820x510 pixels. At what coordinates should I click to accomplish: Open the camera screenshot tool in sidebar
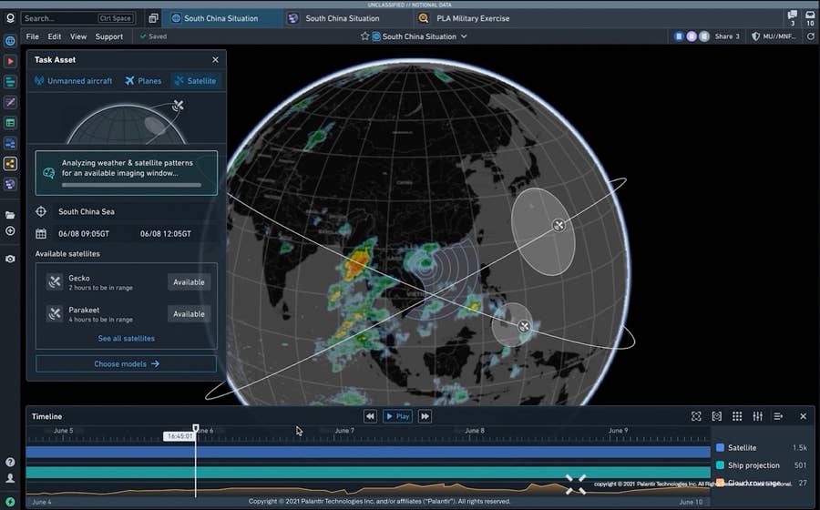coord(10,259)
